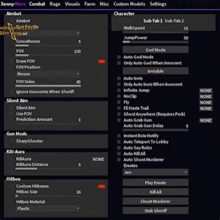Open the FOV Position Mouse dropdown
Viewport: 220px width, 220px height.
tap(48, 74)
